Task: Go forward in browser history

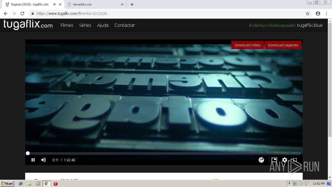Action: pyautogui.click(x=14, y=14)
